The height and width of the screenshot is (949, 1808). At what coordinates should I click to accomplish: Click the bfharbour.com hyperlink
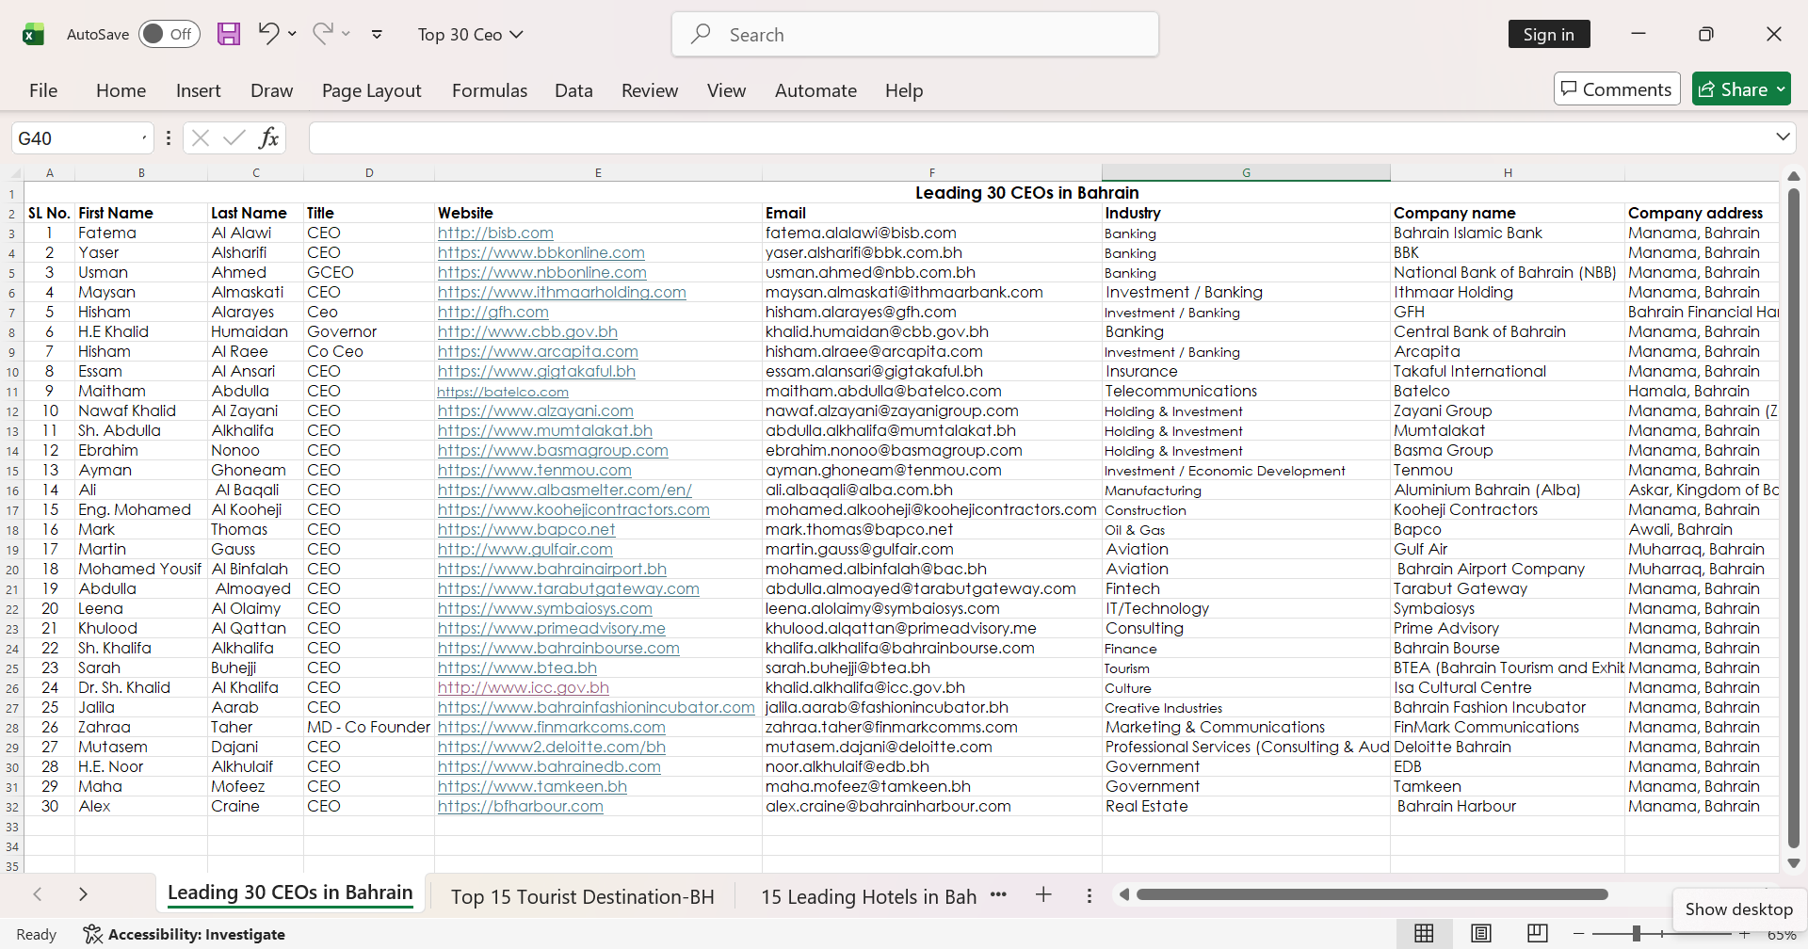tap(521, 806)
